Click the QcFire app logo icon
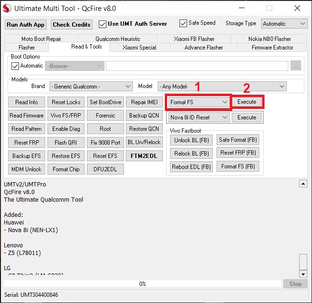312x303 pixels. (x=7, y=9)
